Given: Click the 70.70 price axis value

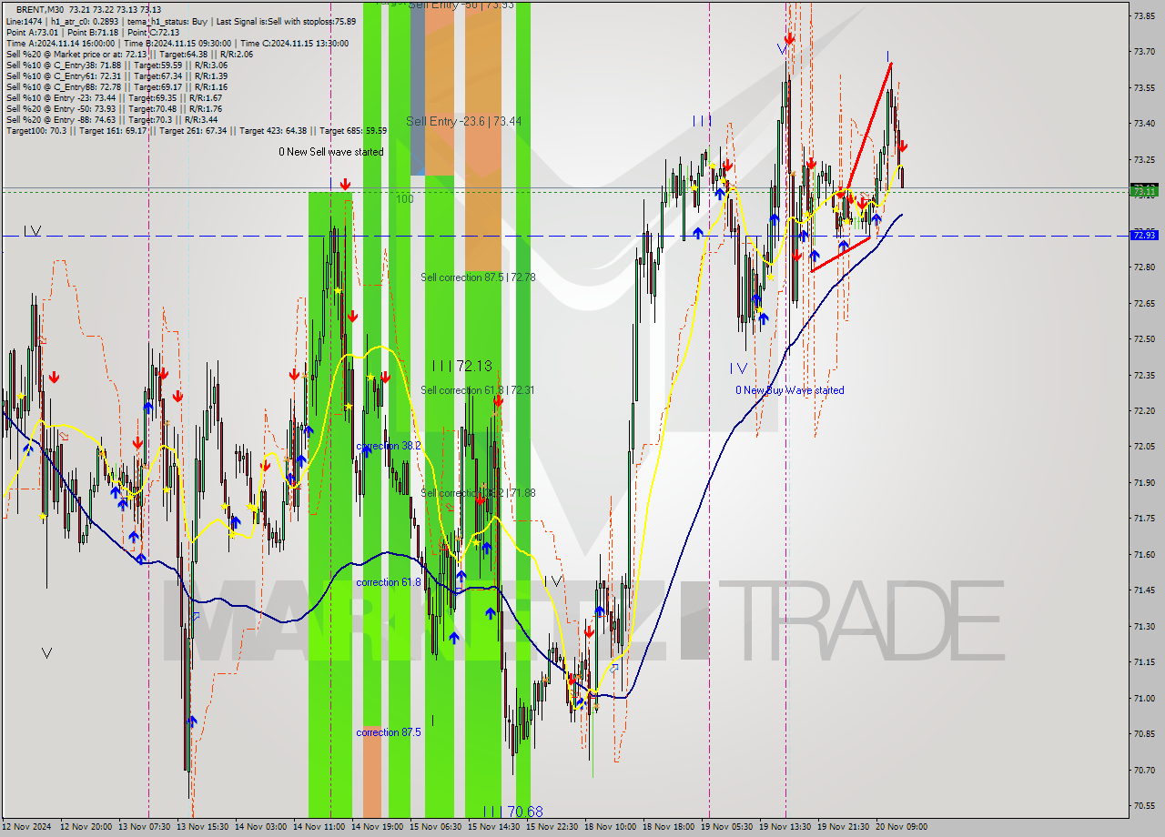Looking at the screenshot, I should (x=1144, y=771).
